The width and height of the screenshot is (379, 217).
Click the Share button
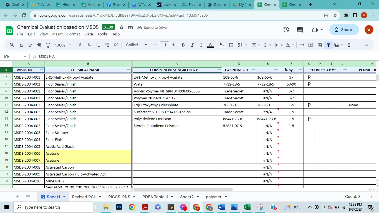344,30
